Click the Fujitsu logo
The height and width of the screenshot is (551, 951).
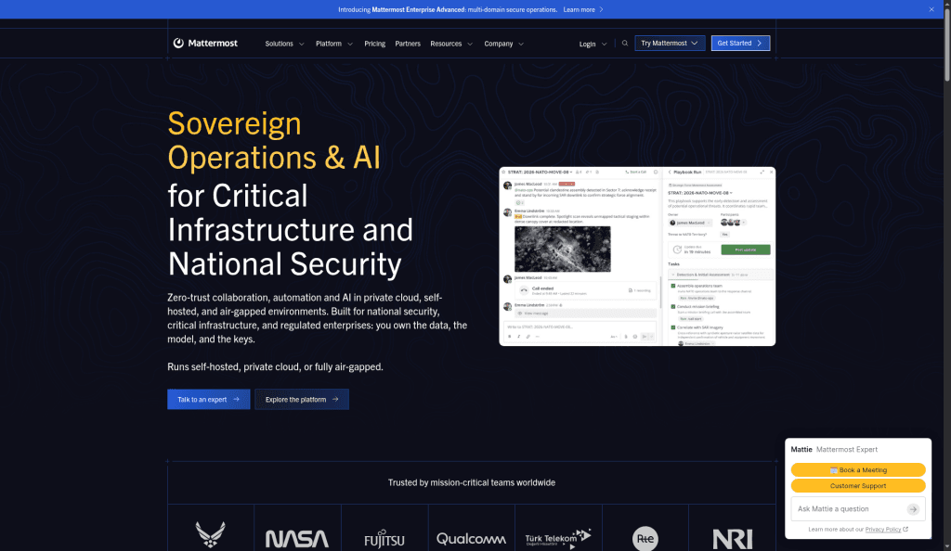point(384,539)
